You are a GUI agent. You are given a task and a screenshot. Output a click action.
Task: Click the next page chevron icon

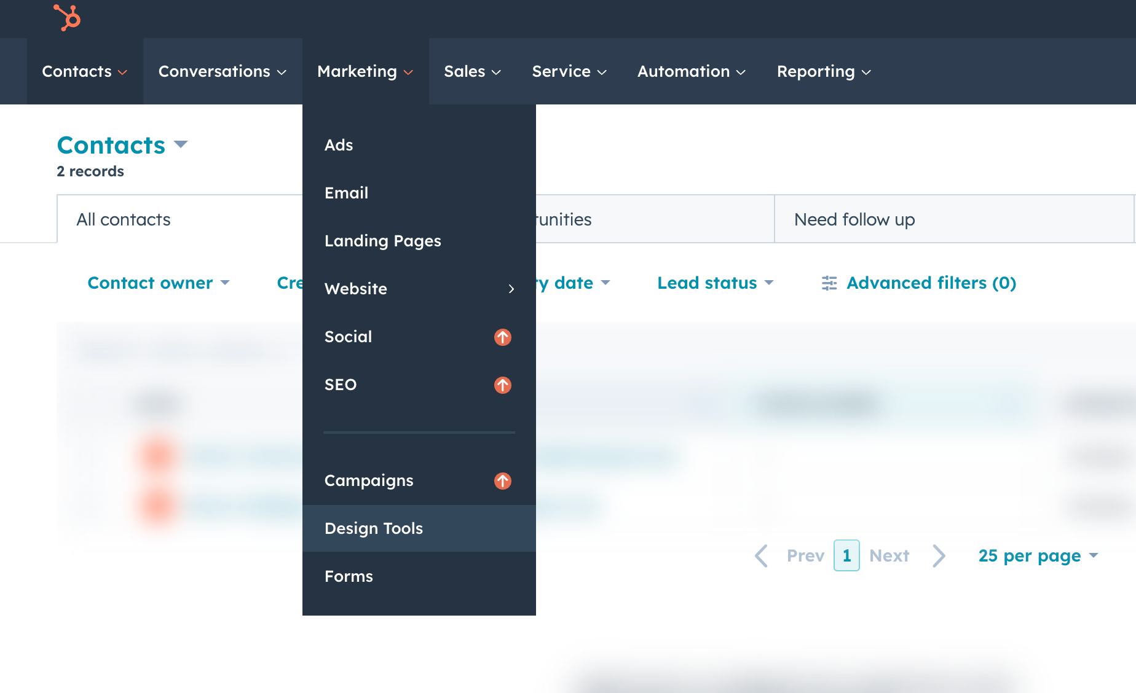click(x=938, y=556)
